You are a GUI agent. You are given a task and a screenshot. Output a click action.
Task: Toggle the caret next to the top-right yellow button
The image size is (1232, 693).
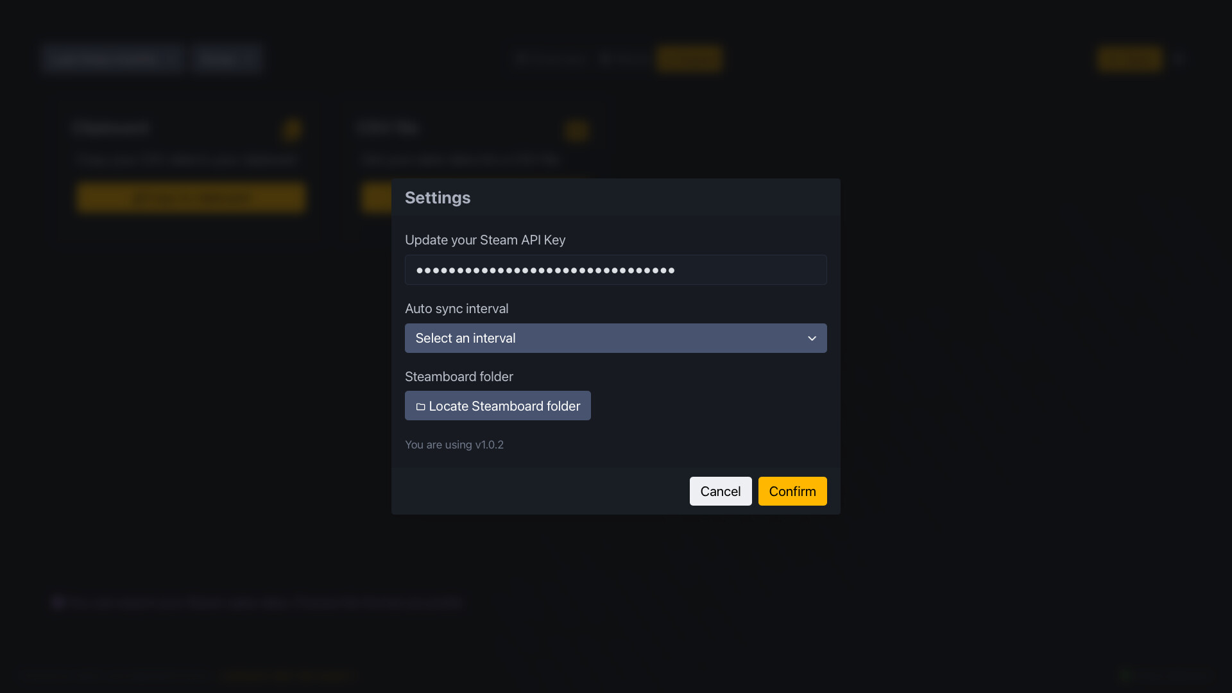click(x=1179, y=58)
